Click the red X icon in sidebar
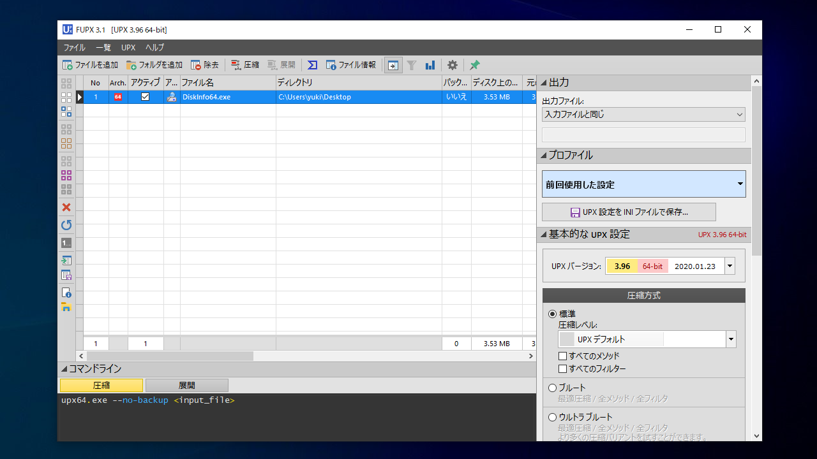The height and width of the screenshot is (459, 817). (x=66, y=207)
